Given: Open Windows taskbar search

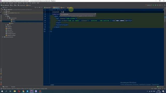Looking at the screenshot, I should pos(6,91).
